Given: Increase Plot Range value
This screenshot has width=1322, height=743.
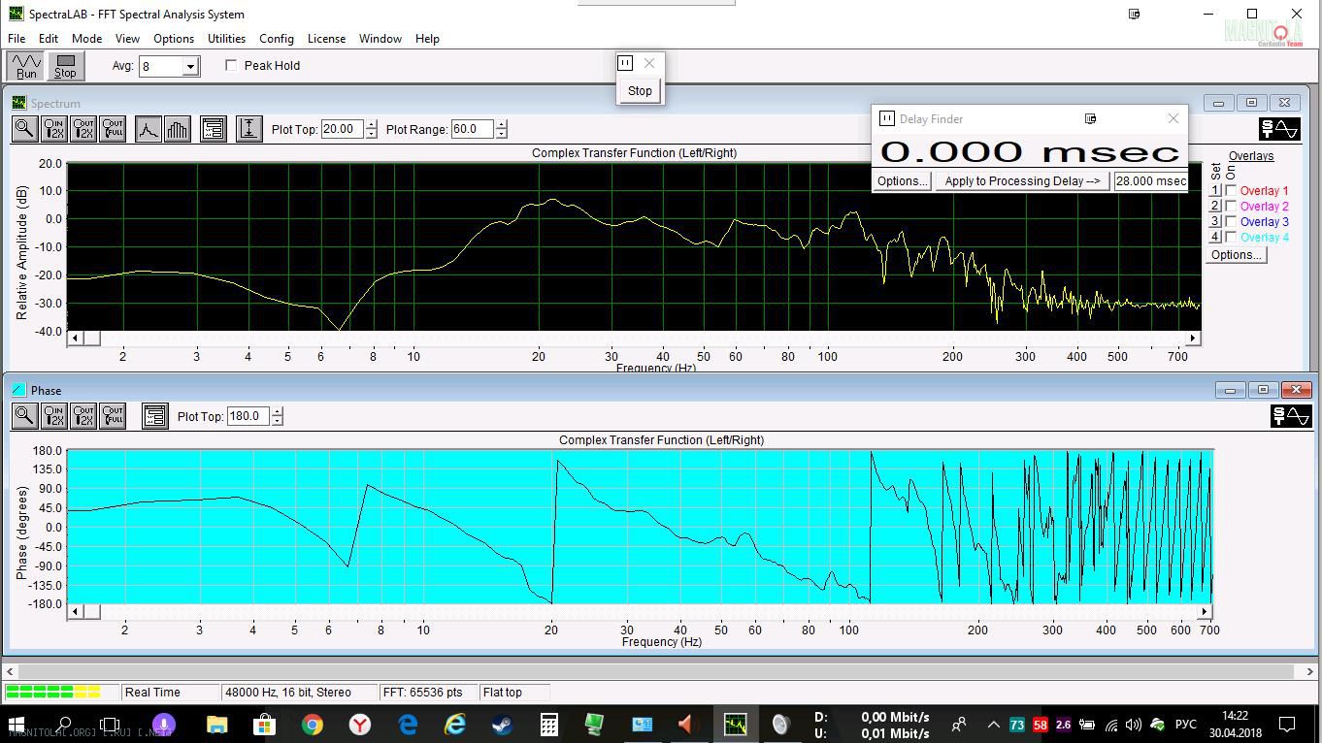Looking at the screenshot, I should [501, 124].
